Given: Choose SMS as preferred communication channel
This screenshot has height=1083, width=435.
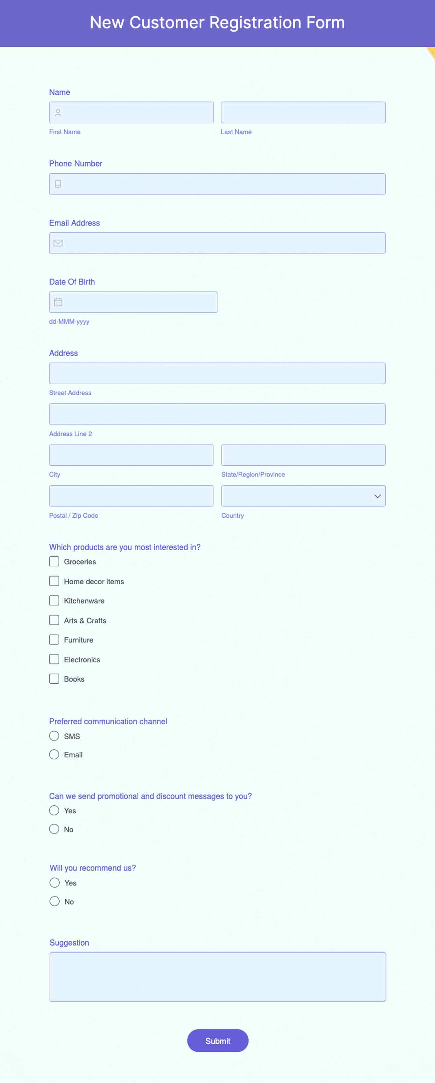Looking at the screenshot, I should tap(54, 736).
